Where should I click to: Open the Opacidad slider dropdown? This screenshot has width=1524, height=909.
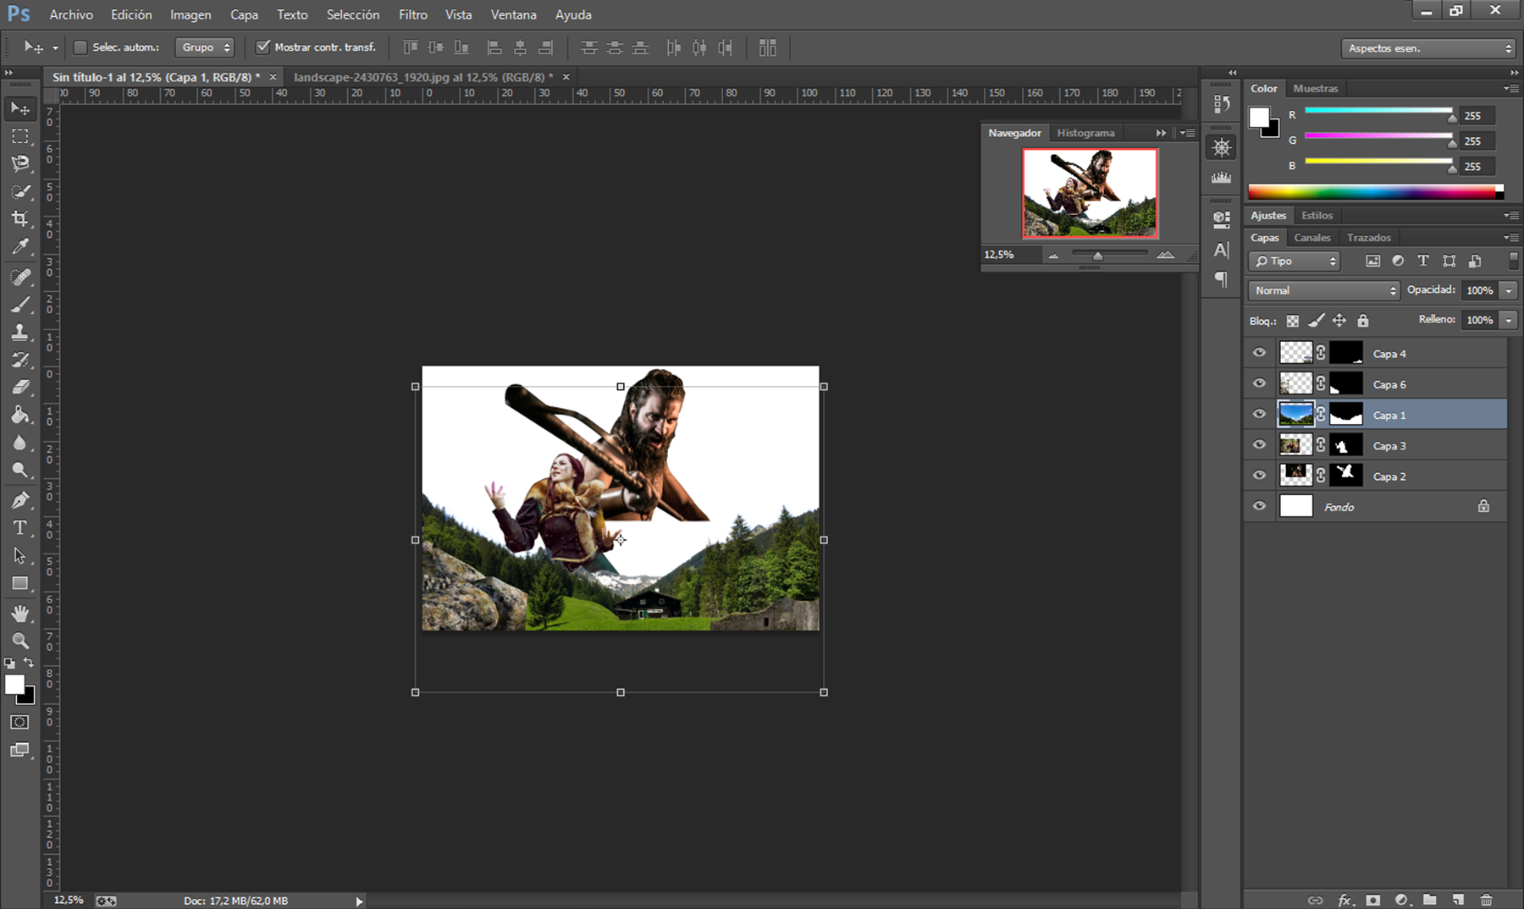[x=1508, y=290]
